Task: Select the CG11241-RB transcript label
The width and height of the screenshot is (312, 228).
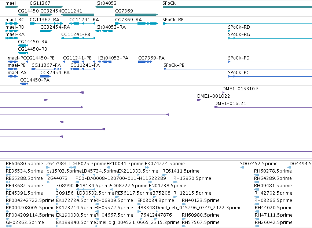Action: (x=76, y=35)
